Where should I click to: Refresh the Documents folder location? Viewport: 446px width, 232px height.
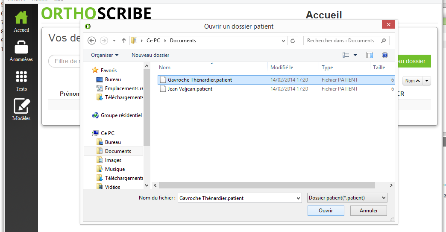point(293,41)
